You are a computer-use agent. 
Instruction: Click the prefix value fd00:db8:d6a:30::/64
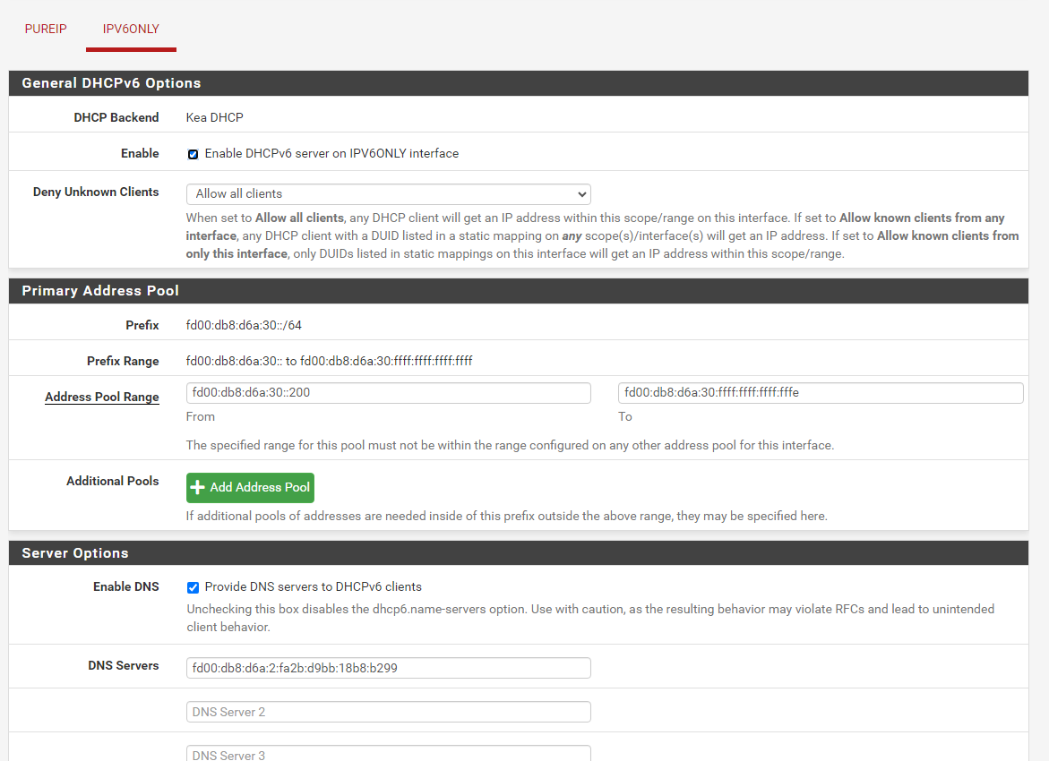244,325
